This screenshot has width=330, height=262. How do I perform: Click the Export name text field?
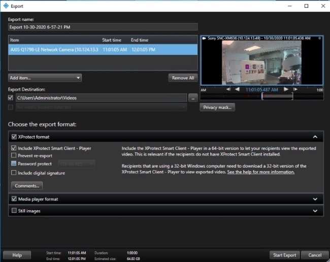click(103, 27)
